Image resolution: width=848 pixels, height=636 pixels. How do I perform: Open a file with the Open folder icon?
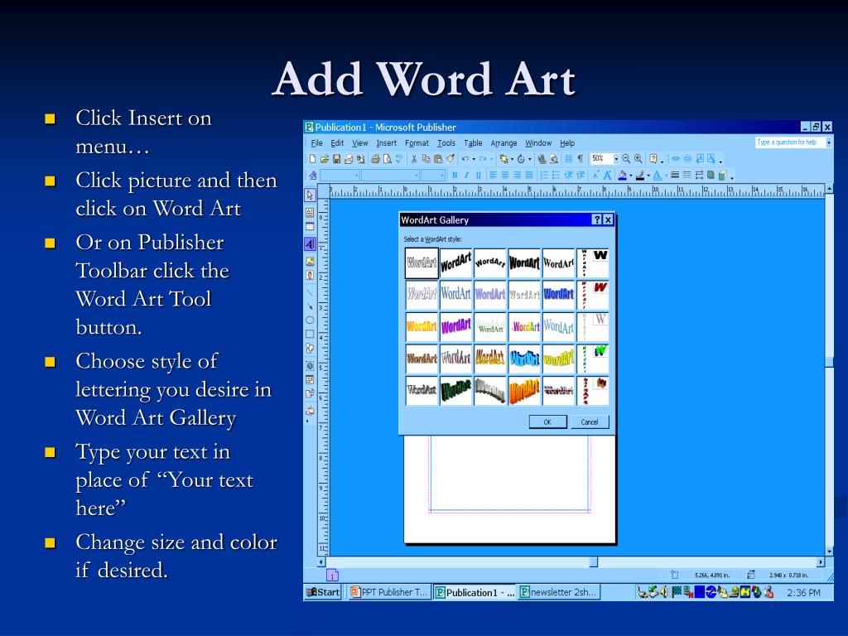click(324, 159)
